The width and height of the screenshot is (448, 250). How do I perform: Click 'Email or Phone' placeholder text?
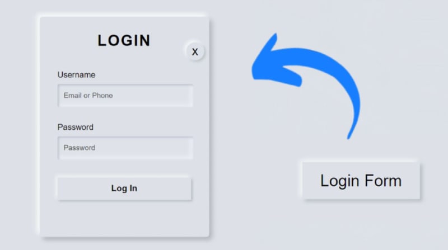[88, 96]
